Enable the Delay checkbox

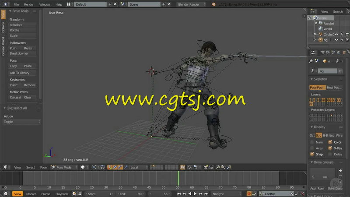(330, 154)
